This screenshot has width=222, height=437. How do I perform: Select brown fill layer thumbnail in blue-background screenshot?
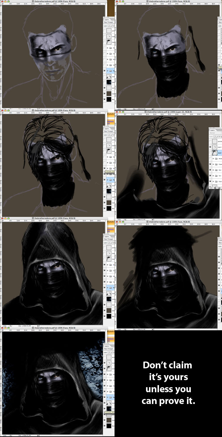point(109,420)
